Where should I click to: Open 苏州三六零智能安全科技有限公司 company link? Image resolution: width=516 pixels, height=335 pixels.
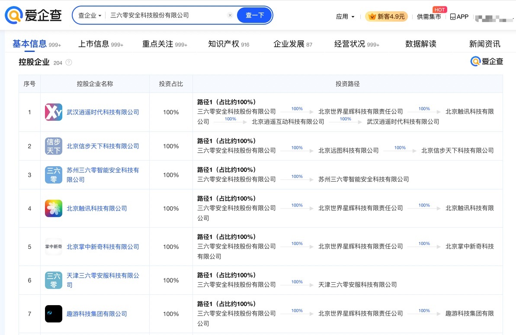[x=103, y=175]
